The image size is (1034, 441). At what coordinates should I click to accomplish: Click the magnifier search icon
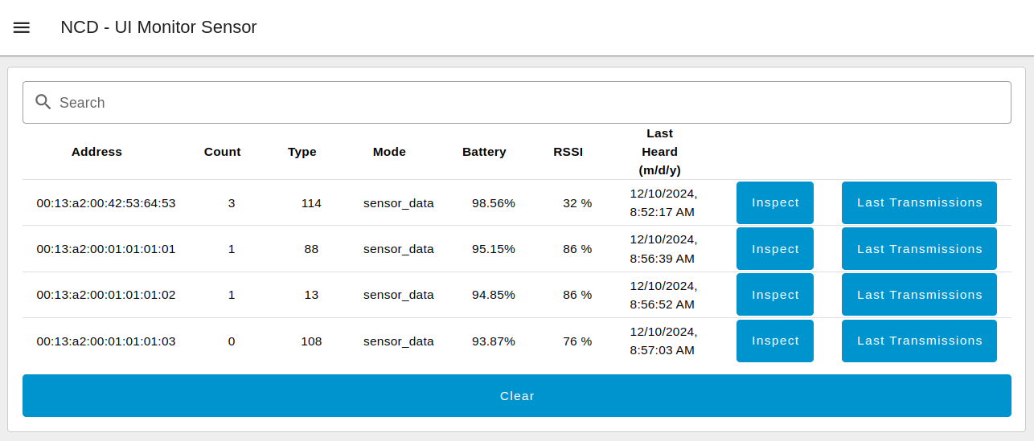click(43, 102)
